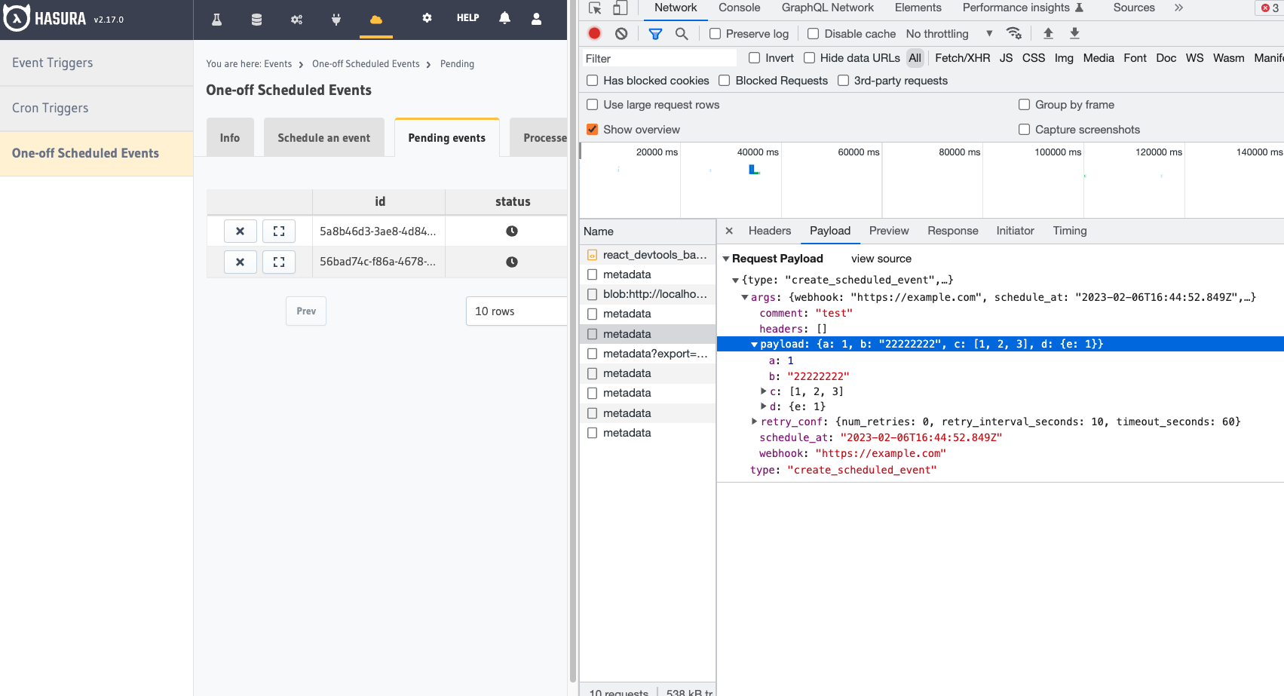Select the Events cloud icon
1284x696 pixels.
[376, 20]
